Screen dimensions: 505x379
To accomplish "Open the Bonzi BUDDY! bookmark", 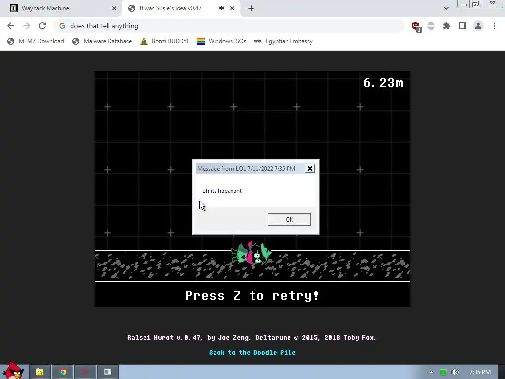I will 164,41.
